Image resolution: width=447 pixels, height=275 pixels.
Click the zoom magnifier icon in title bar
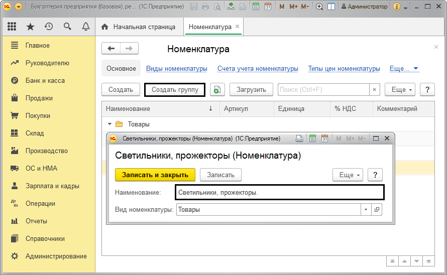319,7
